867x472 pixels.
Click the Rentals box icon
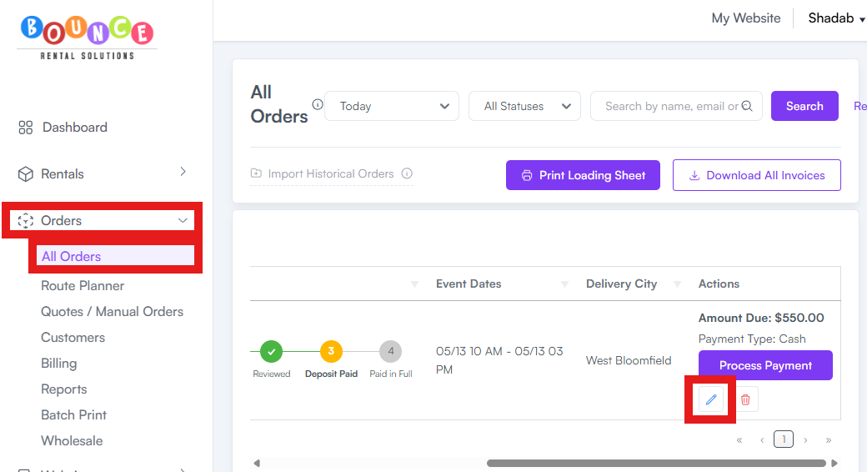pyautogui.click(x=26, y=173)
